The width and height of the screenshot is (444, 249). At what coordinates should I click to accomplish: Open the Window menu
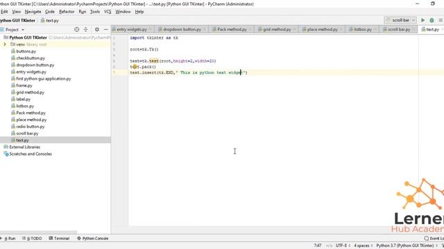coord(123,12)
